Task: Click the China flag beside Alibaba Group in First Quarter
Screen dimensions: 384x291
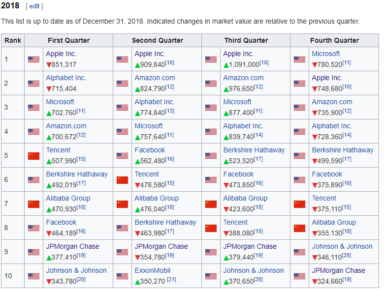Action: click(33, 204)
